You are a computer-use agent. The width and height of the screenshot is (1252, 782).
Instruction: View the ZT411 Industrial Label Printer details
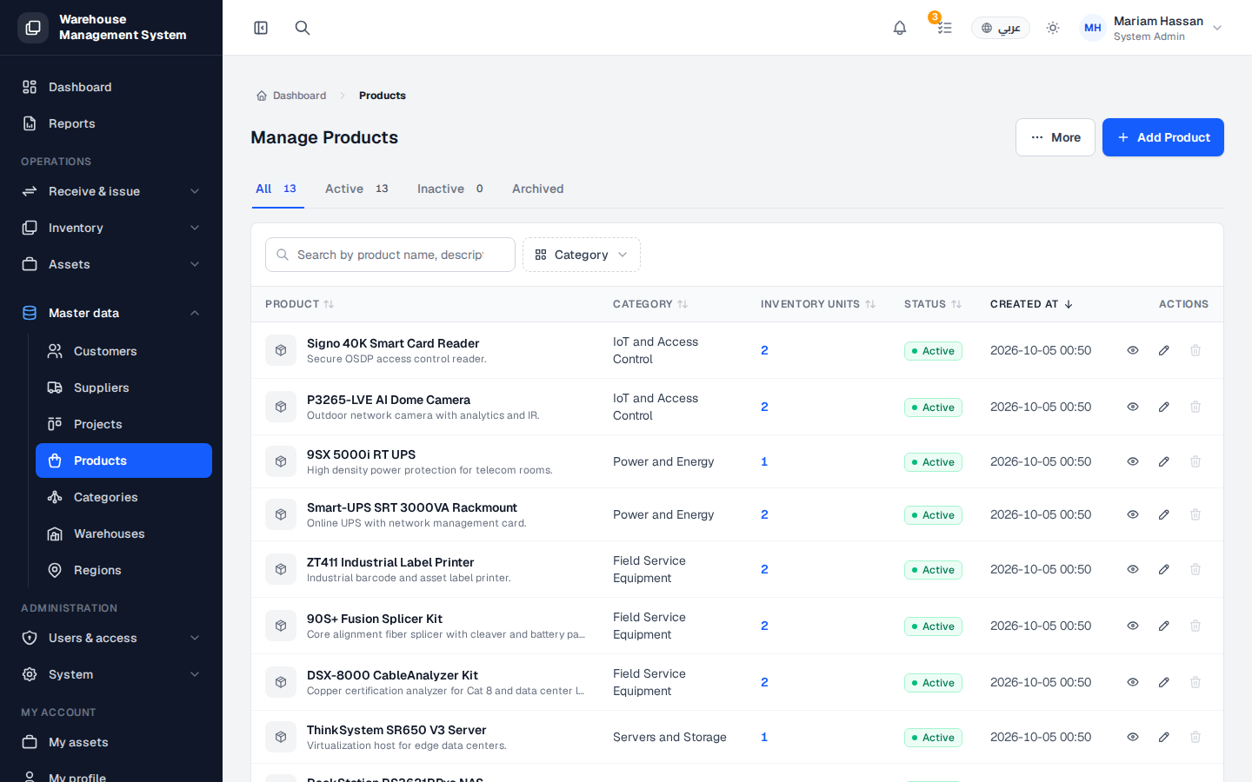[1133, 569]
